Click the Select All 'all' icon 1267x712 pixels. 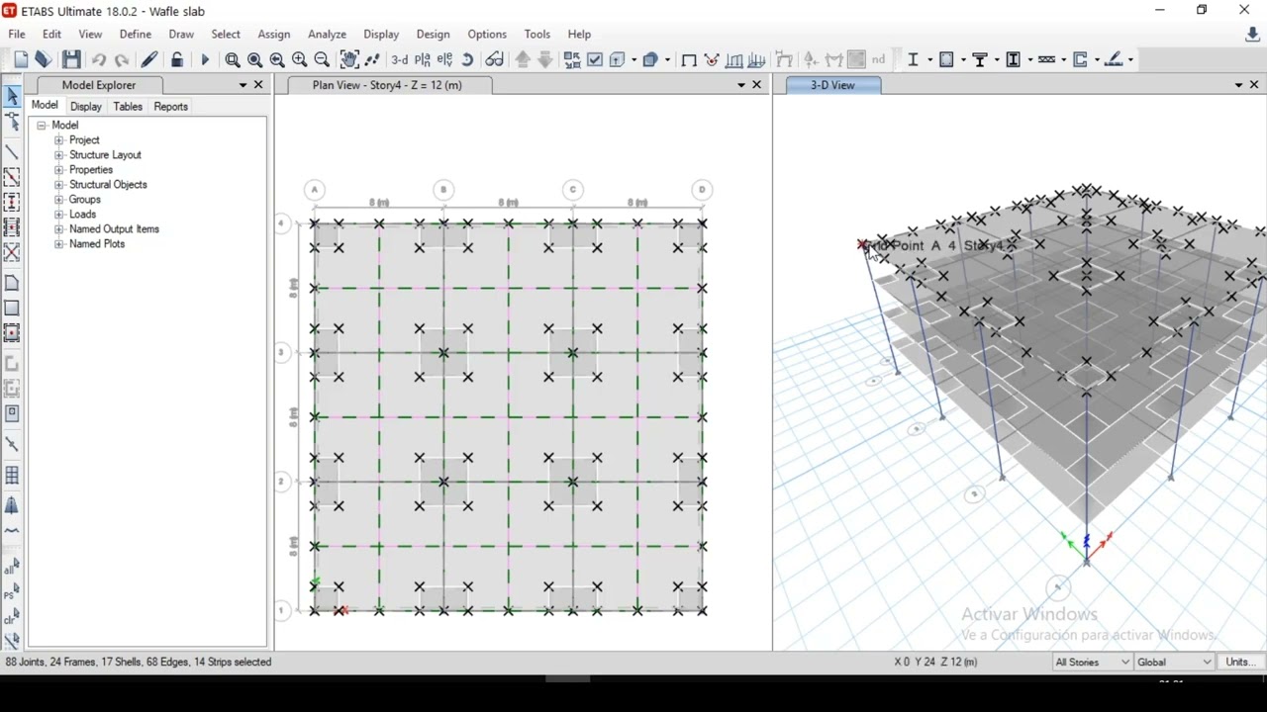tap(12, 569)
